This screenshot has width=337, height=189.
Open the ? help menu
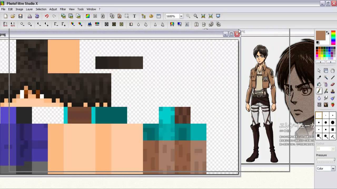[100, 9]
